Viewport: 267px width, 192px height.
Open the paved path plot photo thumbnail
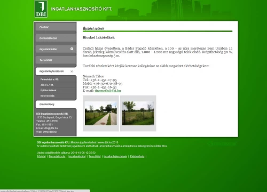click(x=101, y=114)
